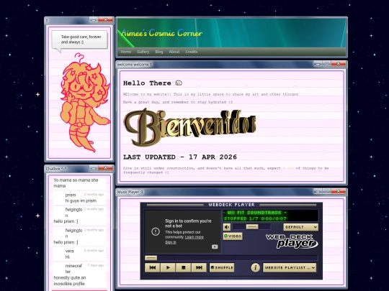Close the Chatbox window
389x291 pixels.
(105, 168)
